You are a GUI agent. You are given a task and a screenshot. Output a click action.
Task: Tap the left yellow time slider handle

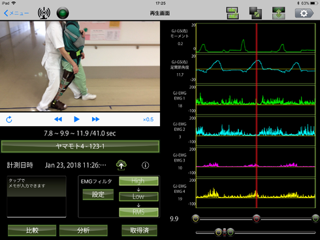pyautogui.click(x=196, y=218)
